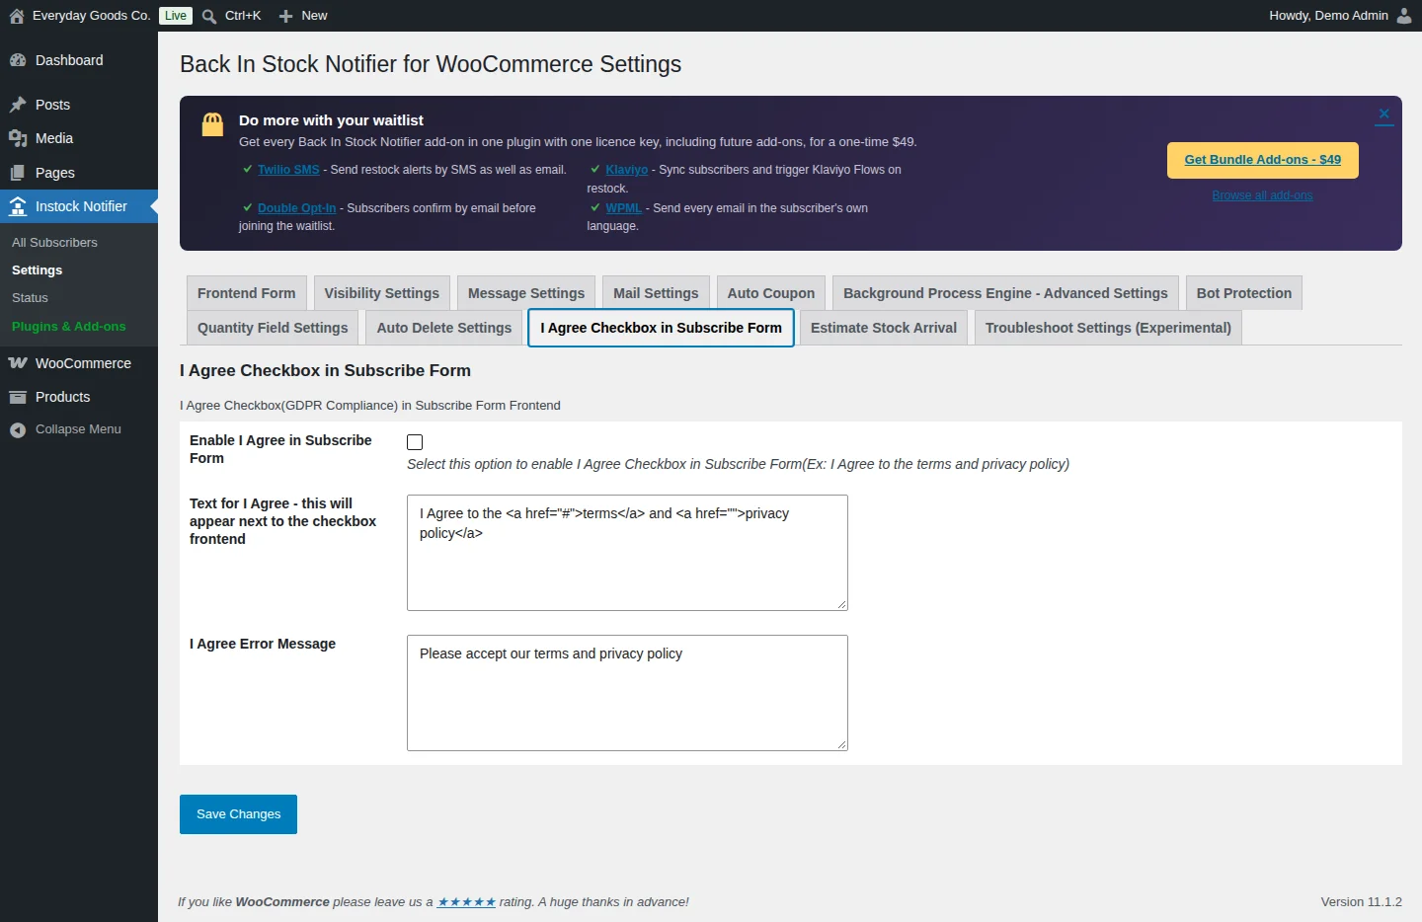1422x922 pixels.
Task: Click the WooCommerce logo icon
Action: (18, 363)
